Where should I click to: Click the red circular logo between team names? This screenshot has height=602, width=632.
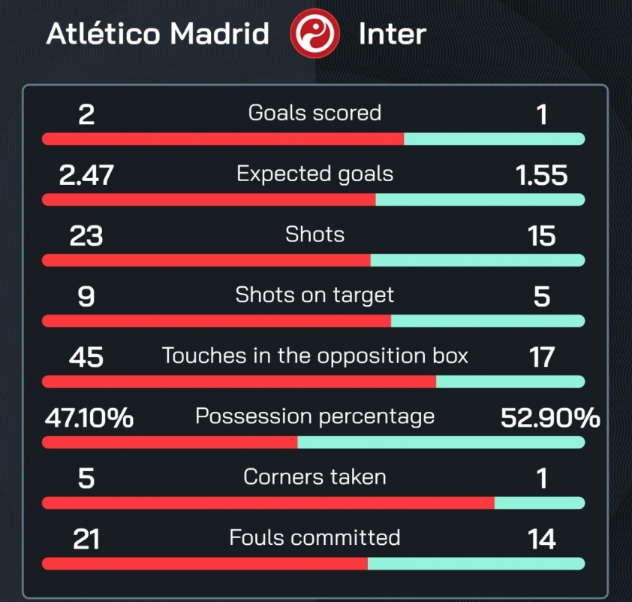point(314,34)
